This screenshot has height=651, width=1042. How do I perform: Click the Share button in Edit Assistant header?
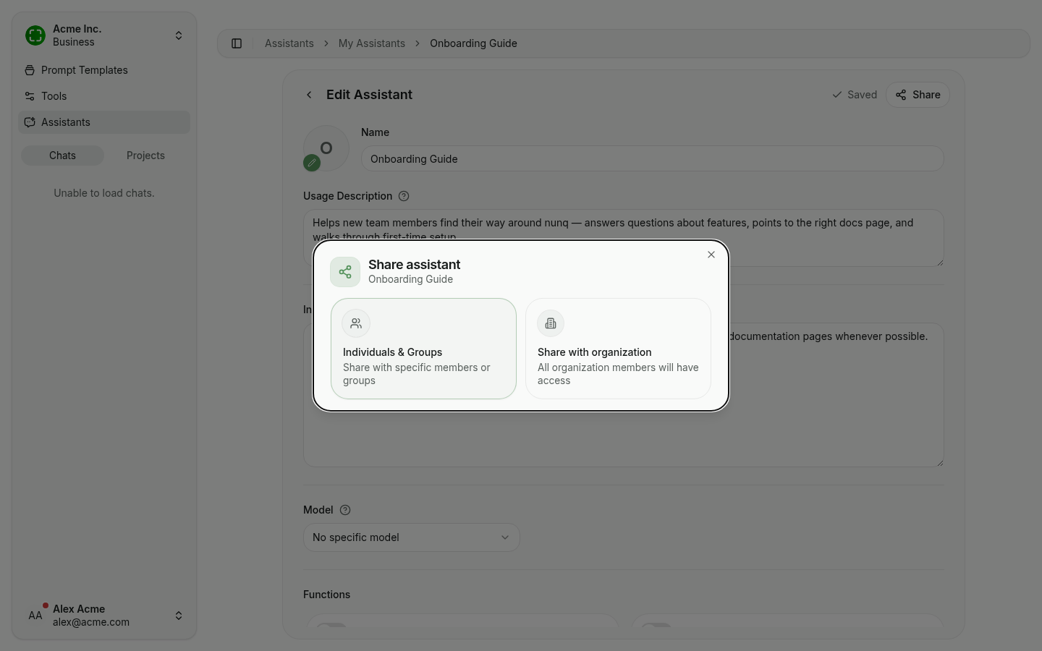918,95
